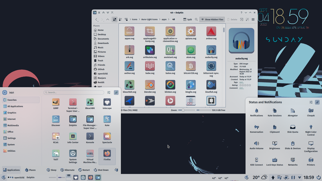322x181 pixels.
Task: Toggle the Split view button
Action: tap(187, 20)
